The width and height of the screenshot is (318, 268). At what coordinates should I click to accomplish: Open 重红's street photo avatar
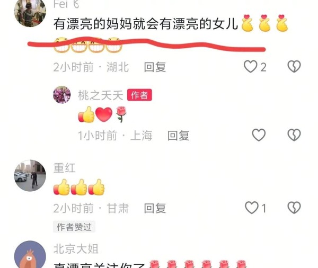[30, 175]
